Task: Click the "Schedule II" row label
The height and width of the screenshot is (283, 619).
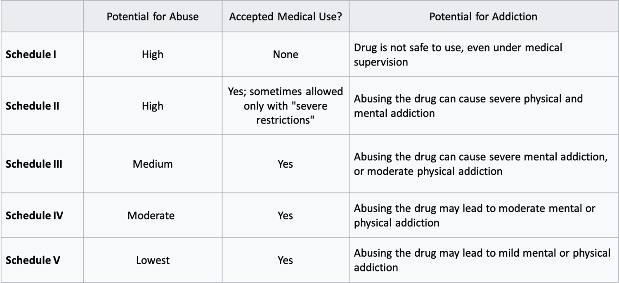Action: (33, 106)
